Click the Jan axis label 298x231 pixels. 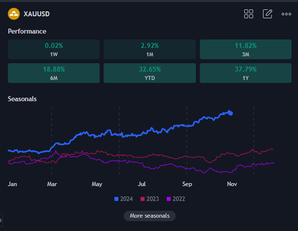coord(12,184)
